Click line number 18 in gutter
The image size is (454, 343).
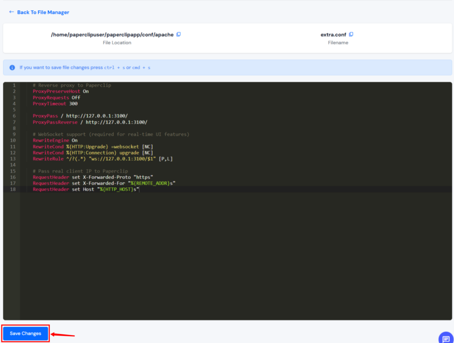13,189
